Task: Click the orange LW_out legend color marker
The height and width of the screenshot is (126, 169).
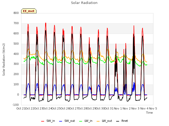Action: point(98,121)
